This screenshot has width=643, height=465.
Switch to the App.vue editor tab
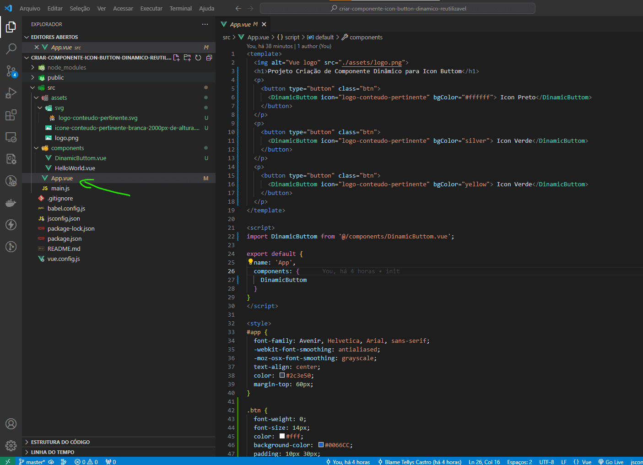point(240,24)
